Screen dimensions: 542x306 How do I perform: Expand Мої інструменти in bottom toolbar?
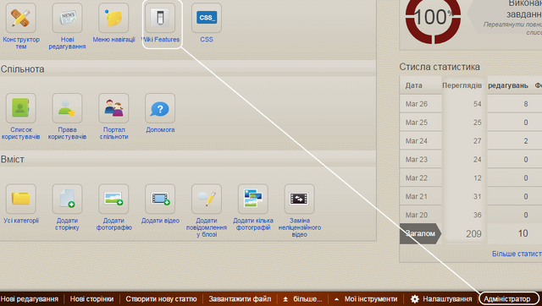tap(366, 299)
